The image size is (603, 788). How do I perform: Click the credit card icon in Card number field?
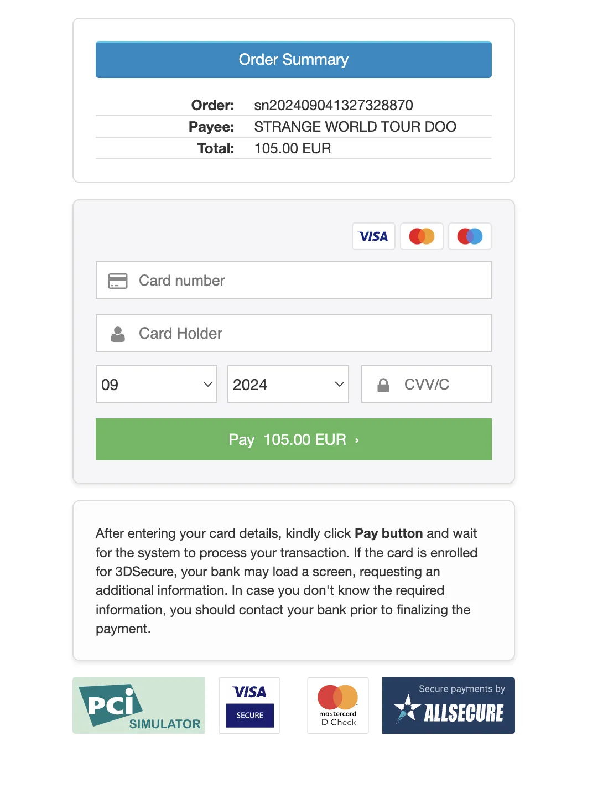pyautogui.click(x=118, y=281)
